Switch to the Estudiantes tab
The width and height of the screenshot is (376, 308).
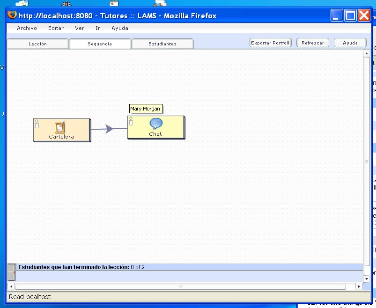coord(162,44)
